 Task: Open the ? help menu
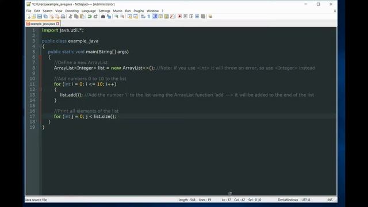(x=162, y=11)
